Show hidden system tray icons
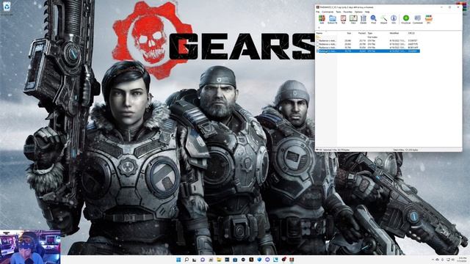The height and width of the screenshot is (264, 470). tap(433, 260)
